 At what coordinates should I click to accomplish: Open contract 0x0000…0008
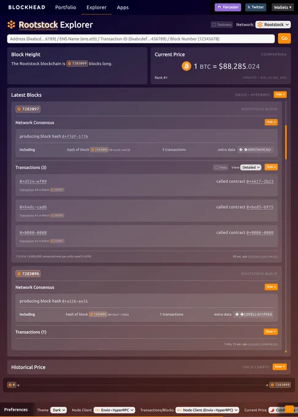tap(260, 232)
